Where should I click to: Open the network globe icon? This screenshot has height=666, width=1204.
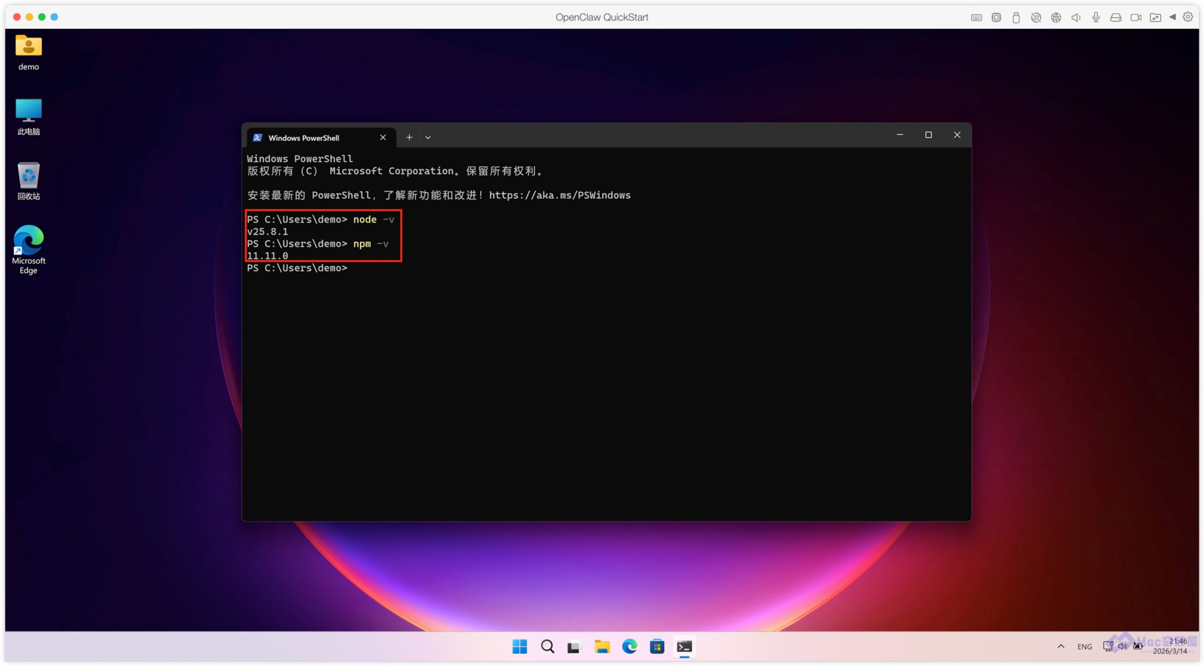pos(1055,17)
